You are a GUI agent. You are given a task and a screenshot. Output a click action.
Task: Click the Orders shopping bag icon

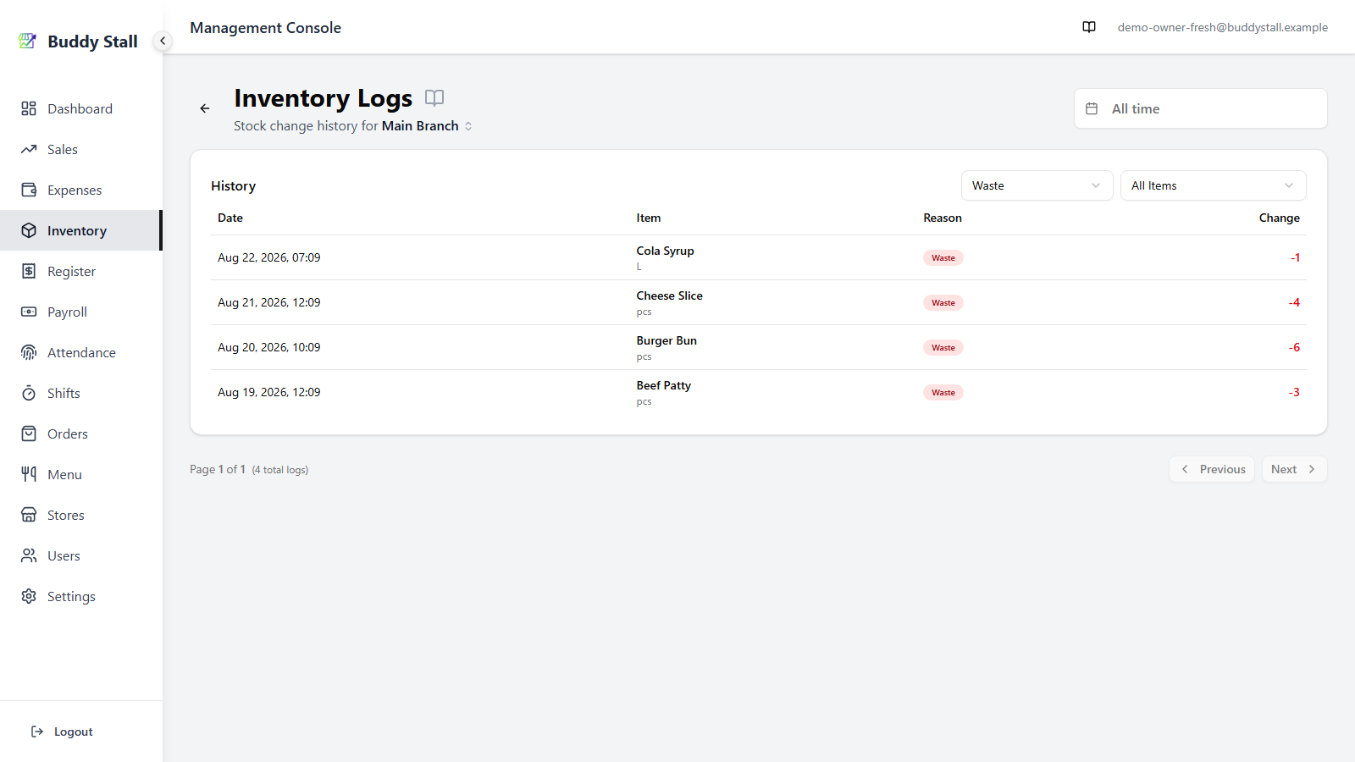point(29,433)
